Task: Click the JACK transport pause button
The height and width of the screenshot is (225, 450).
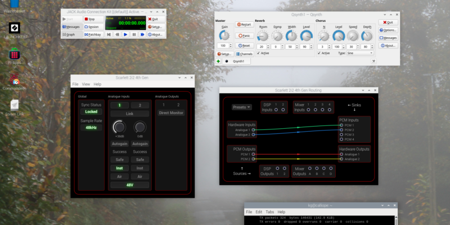Action: 134,34
